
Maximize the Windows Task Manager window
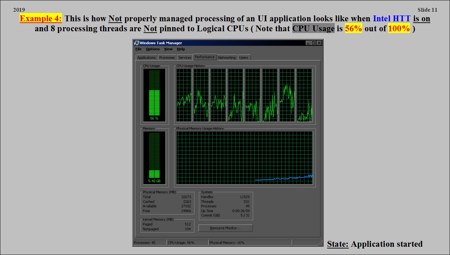tap(313, 43)
